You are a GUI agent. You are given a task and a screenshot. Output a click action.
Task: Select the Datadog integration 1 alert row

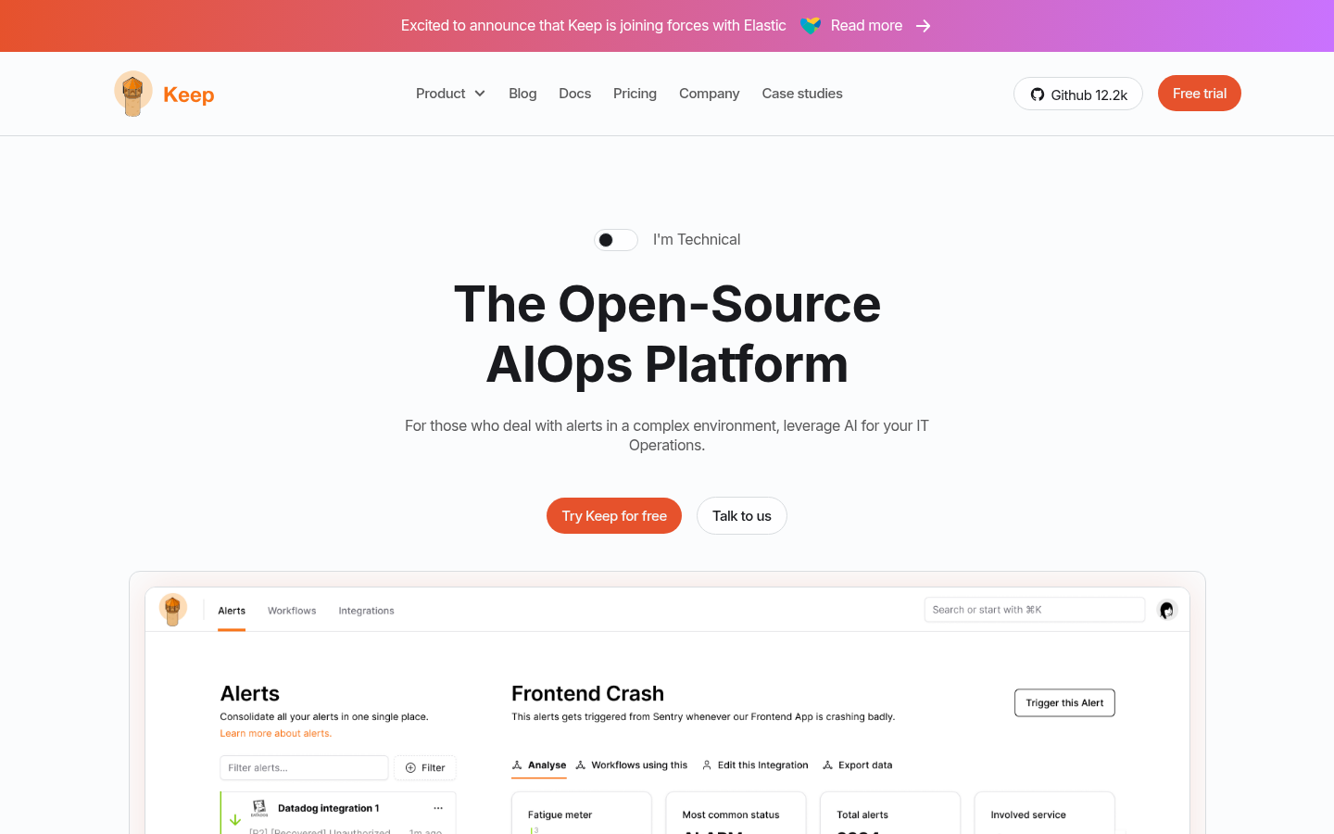point(338,813)
